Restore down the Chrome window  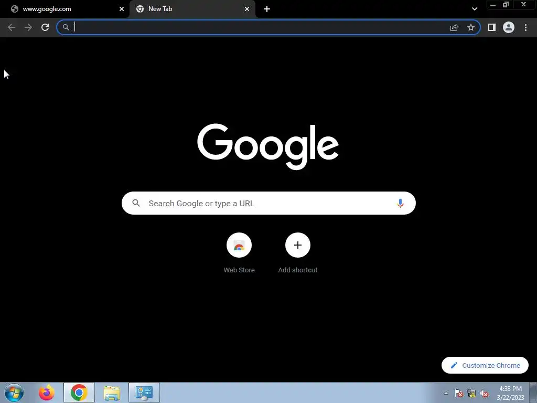coord(506,5)
